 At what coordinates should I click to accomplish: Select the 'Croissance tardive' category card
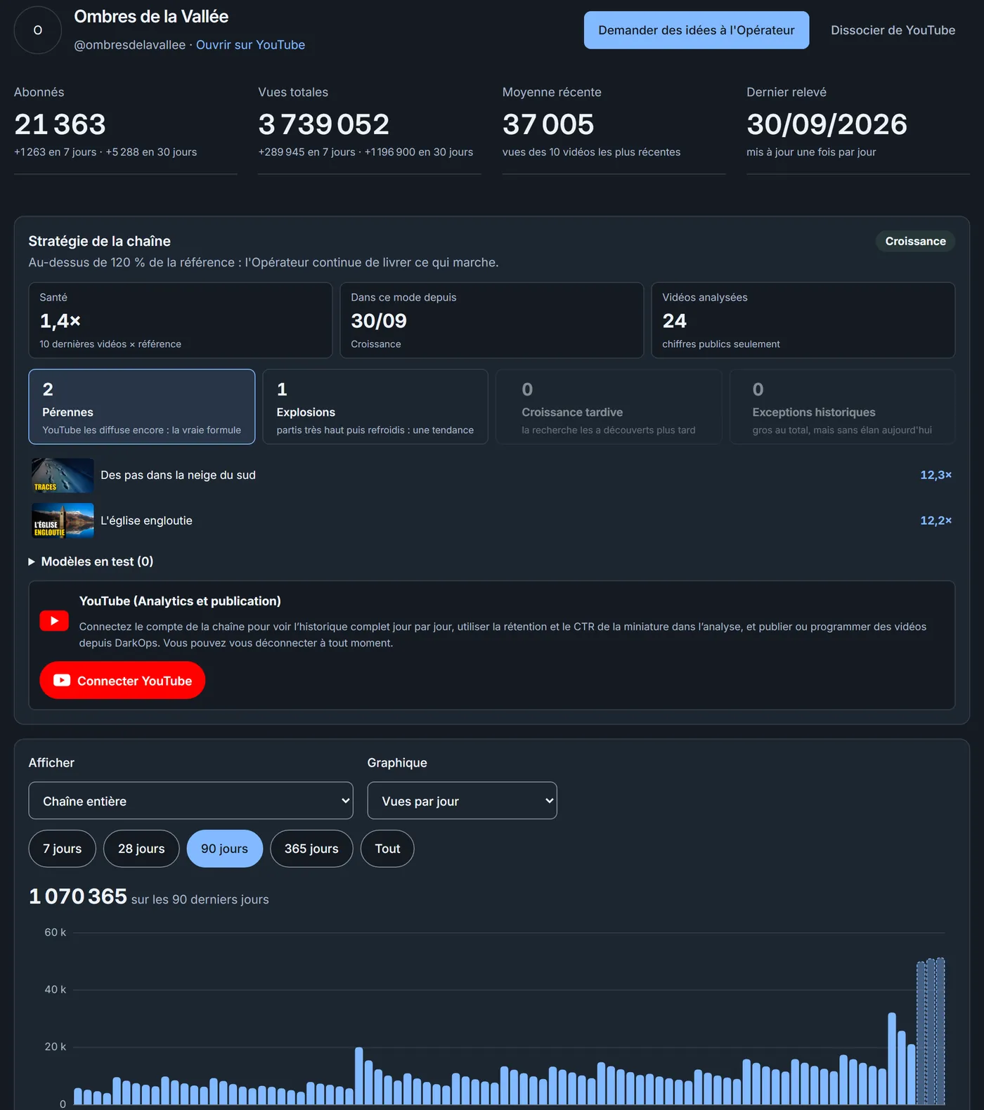coord(609,407)
